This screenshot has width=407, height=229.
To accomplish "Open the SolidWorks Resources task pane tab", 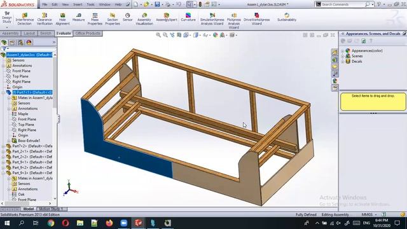I will point(335,52).
